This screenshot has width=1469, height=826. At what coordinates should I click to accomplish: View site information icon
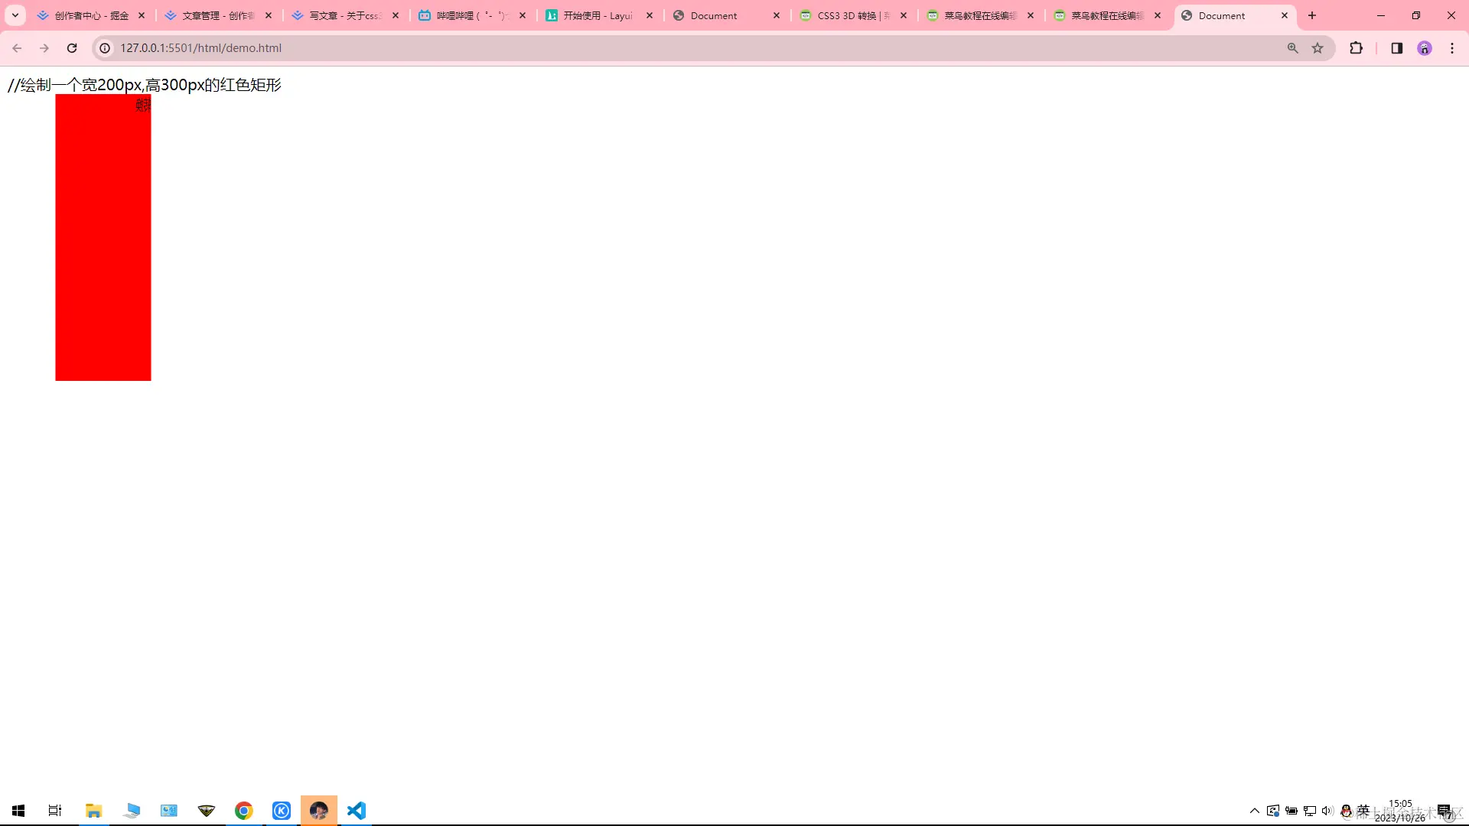coord(105,48)
